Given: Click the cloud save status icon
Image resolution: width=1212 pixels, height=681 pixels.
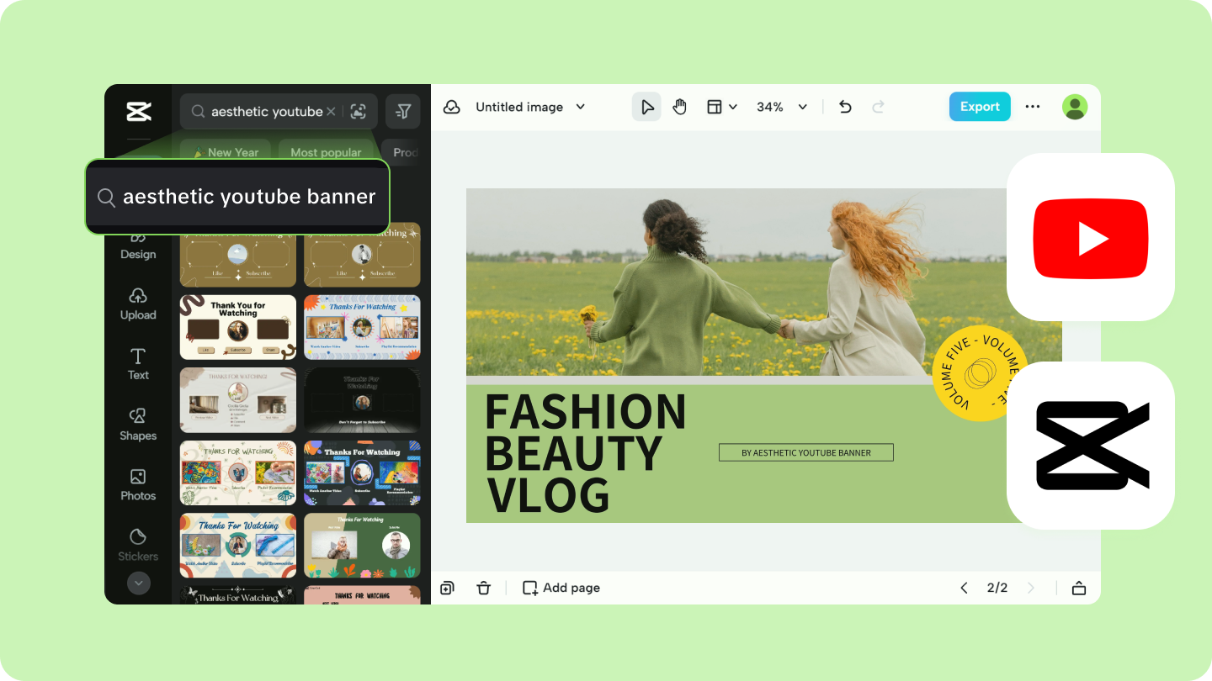Looking at the screenshot, I should (x=452, y=107).
